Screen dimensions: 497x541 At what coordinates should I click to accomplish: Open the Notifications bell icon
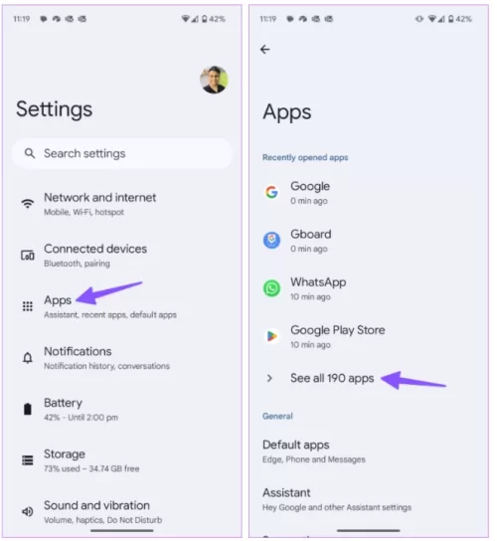coord(28,358)
